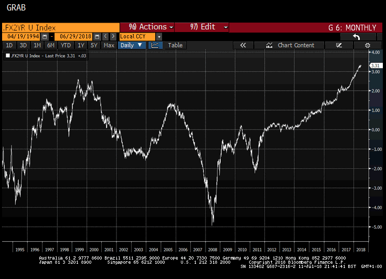Open the Edit menu
The width and height of the screenshot is (386, 279).
202,27
